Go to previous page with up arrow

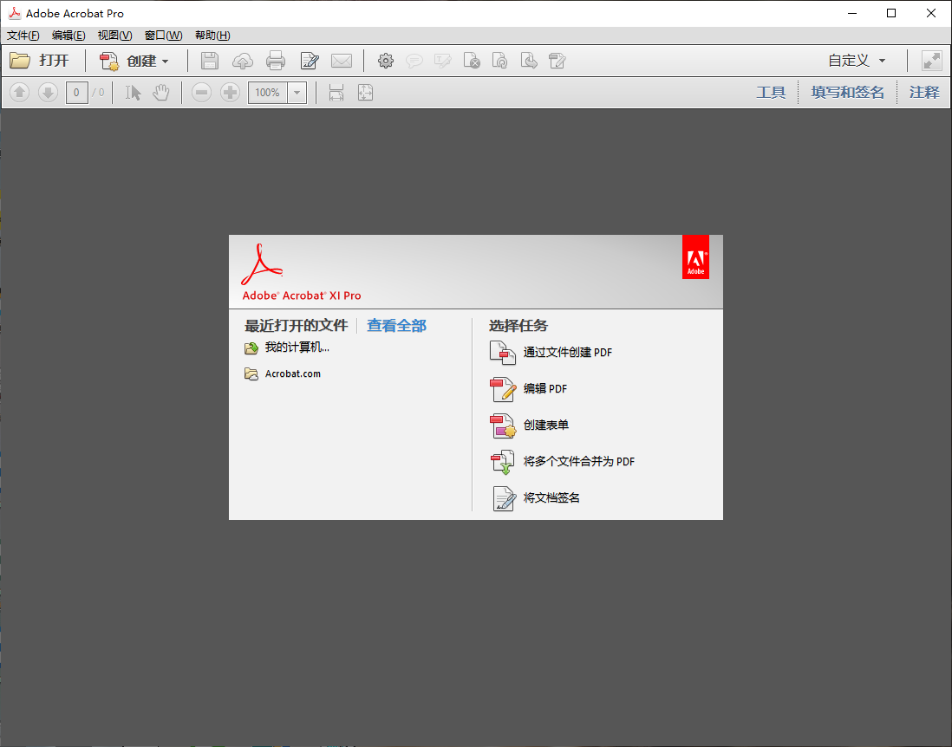click(x=19, y=92)
